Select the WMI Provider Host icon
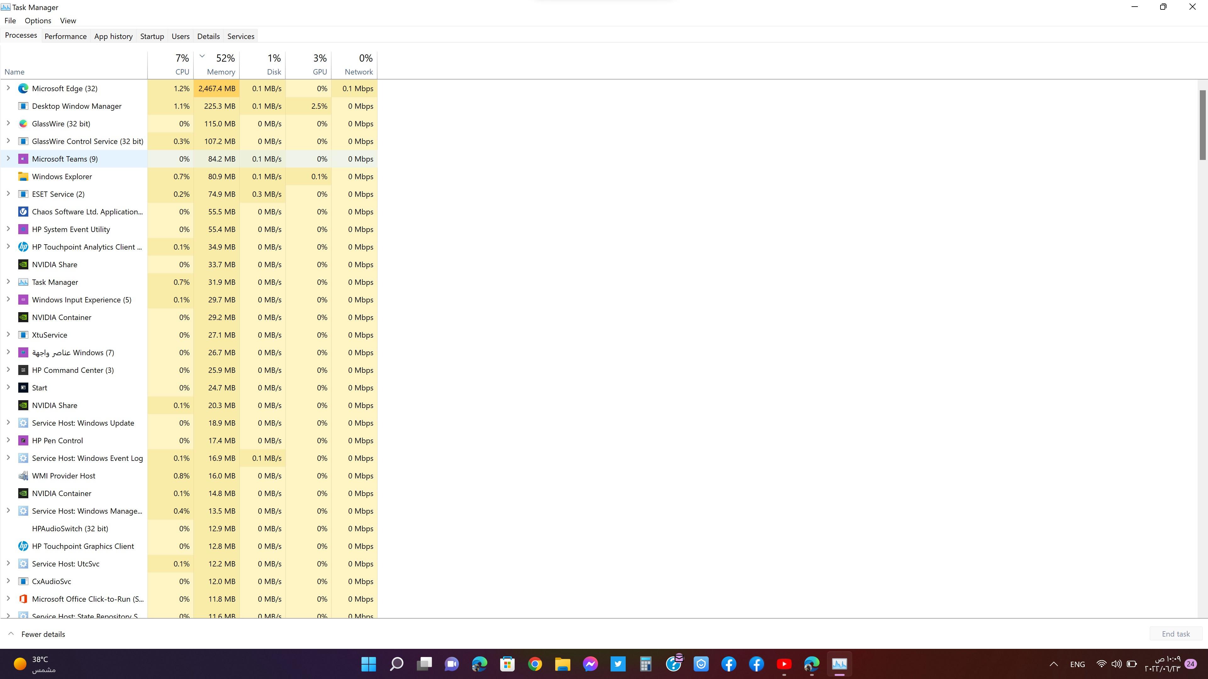Image resolution: width=1208 pixels, height=679 pixels. [23, 476]
